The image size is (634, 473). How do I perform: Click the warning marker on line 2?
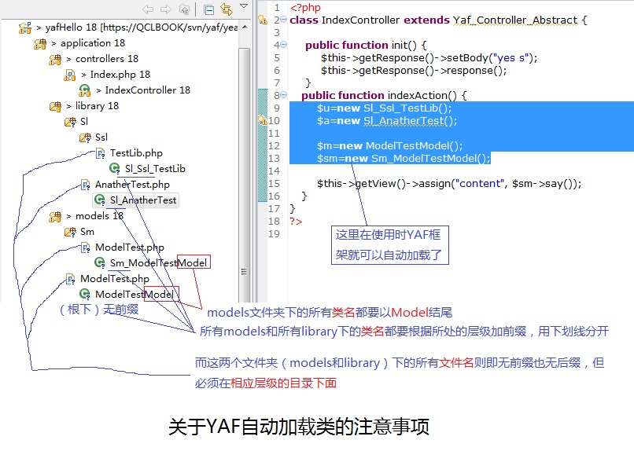point(263,20)
